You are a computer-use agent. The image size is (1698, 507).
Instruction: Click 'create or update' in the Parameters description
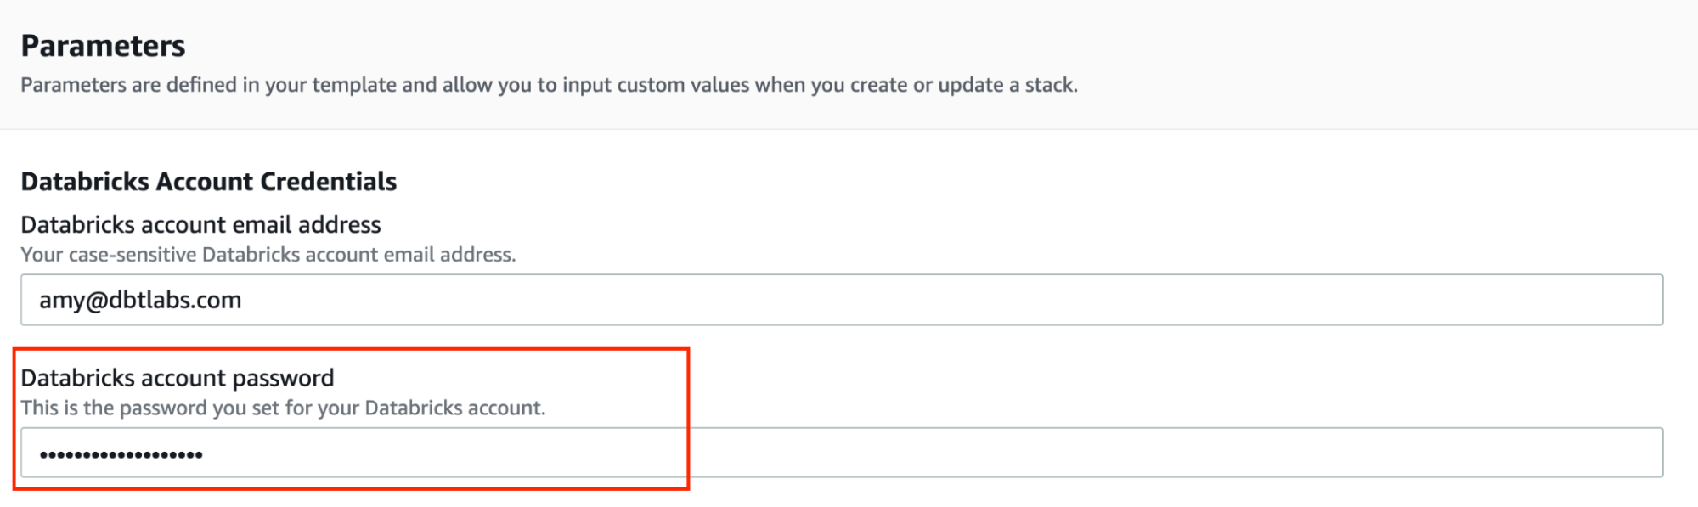pos(927,86)
